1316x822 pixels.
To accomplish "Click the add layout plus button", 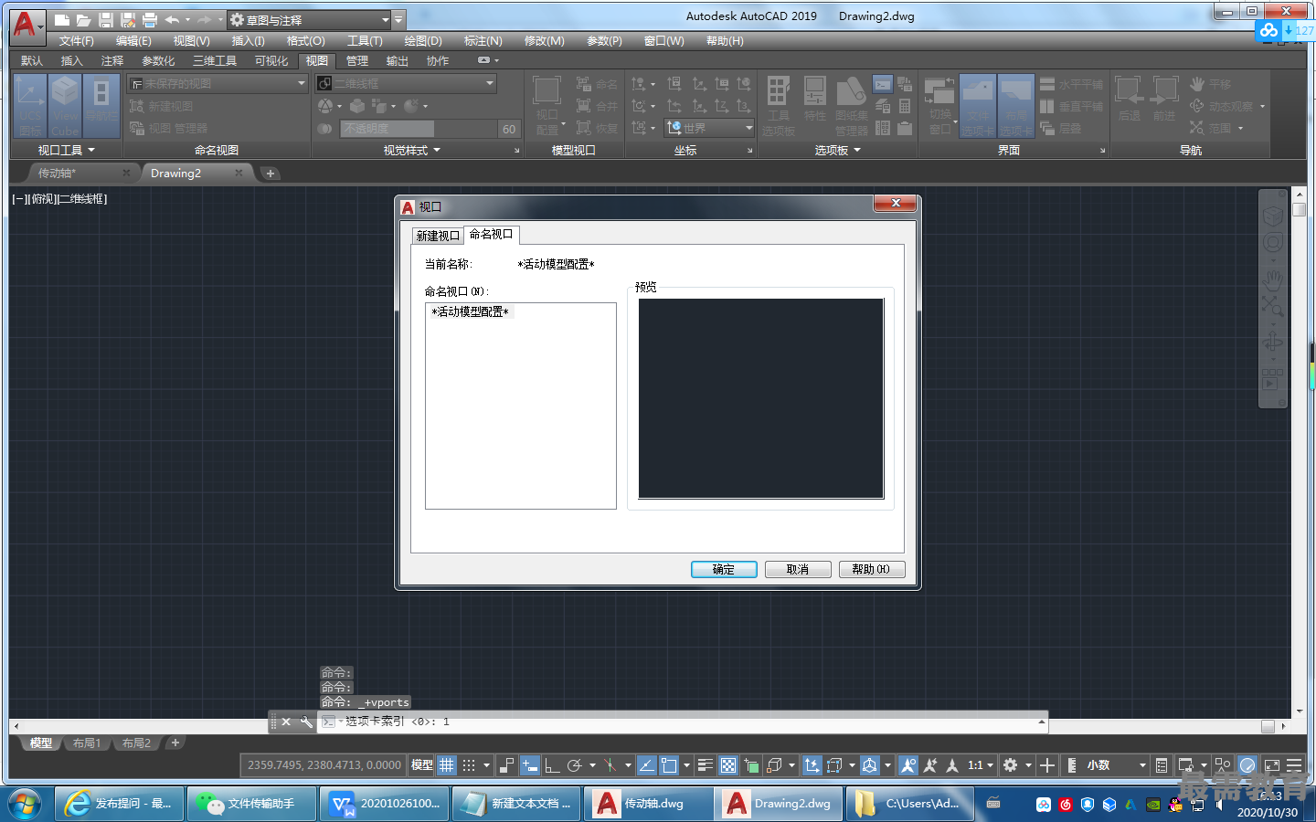I will [175, 743].
